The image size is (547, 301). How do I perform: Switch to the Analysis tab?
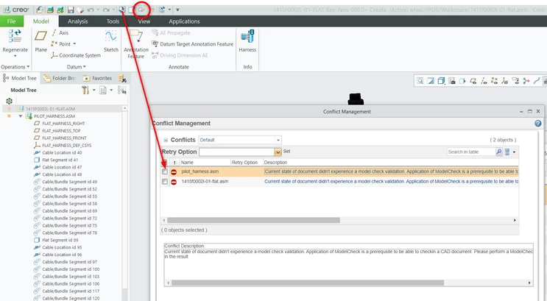tap(78, 21)
